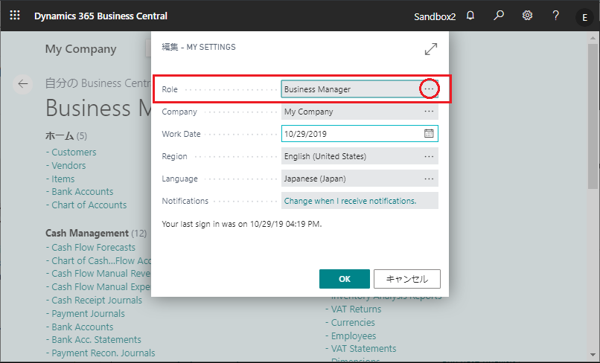This screenshot has height=363, width=600.
Task: Click the scrollbar down arrow
Action: click(x=593, y=356)
